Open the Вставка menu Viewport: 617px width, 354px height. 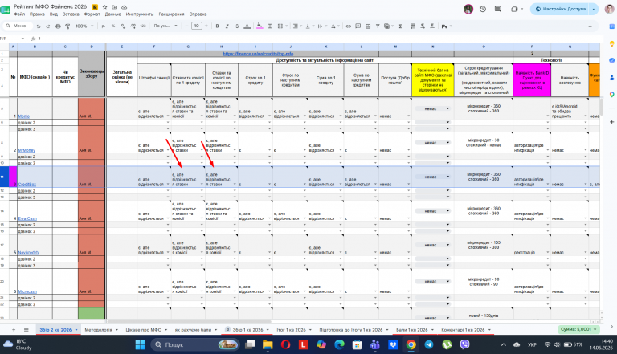(71, 14)
